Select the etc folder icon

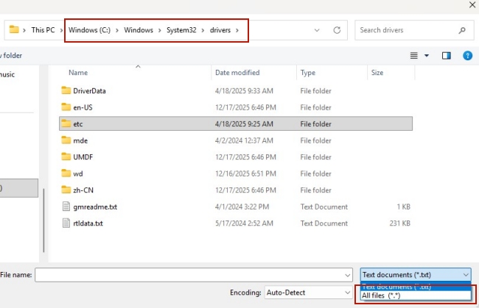[x=66, y=123]
